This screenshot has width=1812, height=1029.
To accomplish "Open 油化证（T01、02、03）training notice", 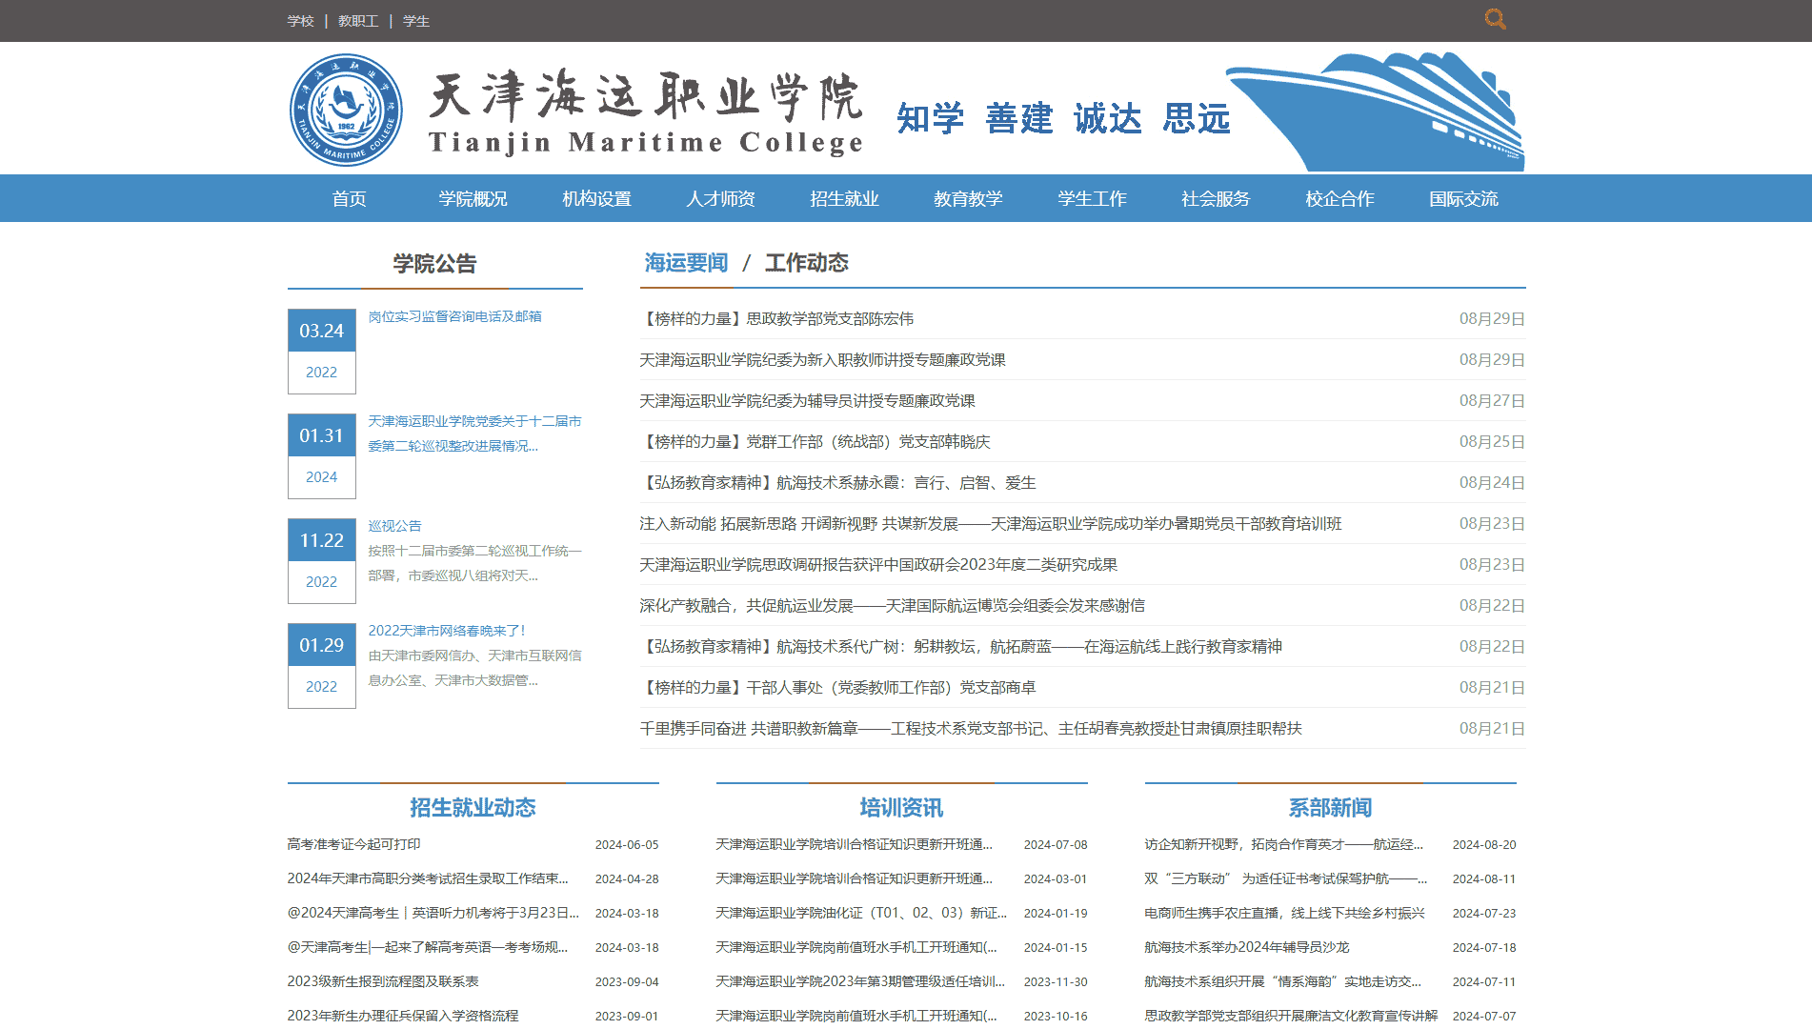I will [x=861, y=913].
